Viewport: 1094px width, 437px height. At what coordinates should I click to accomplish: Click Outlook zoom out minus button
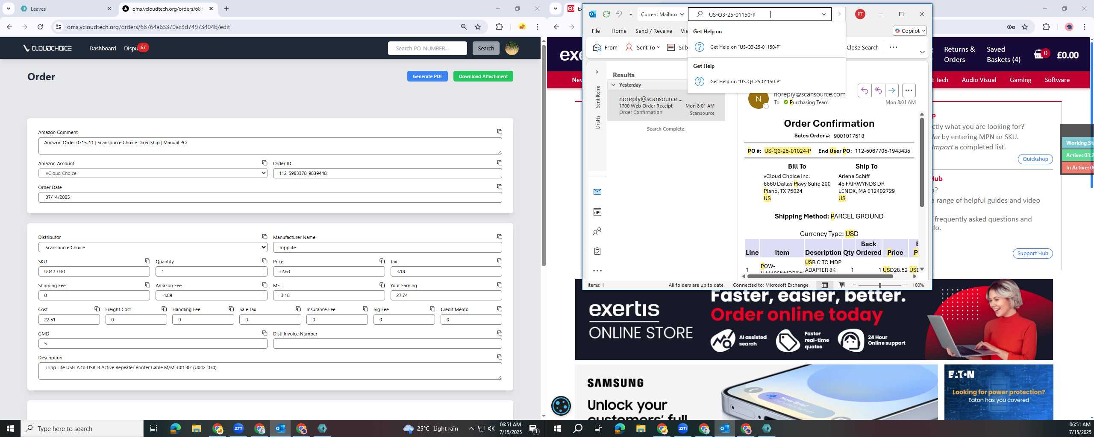pyautogui.click(x=854, y=285)
